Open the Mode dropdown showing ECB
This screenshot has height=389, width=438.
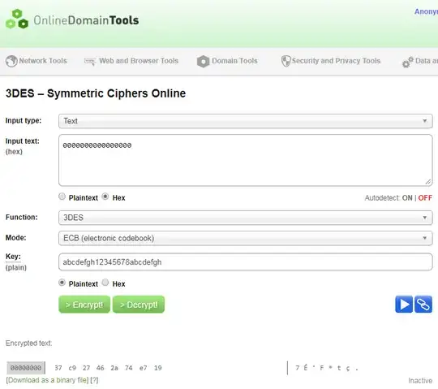246,238
